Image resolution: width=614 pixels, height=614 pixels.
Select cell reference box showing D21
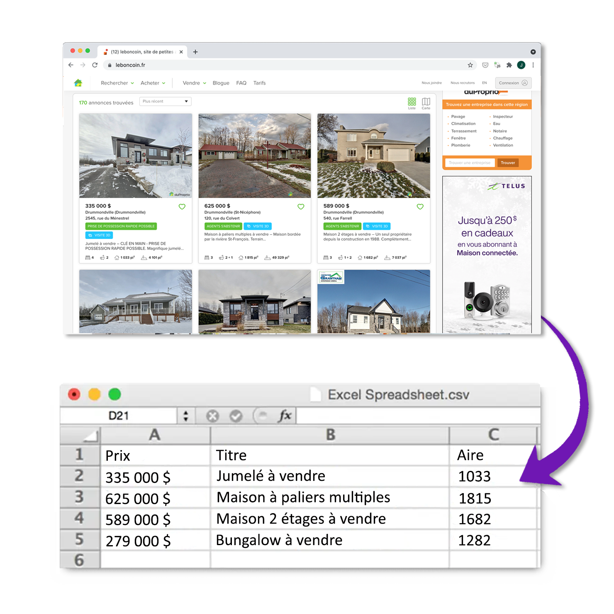click(119, 416)
